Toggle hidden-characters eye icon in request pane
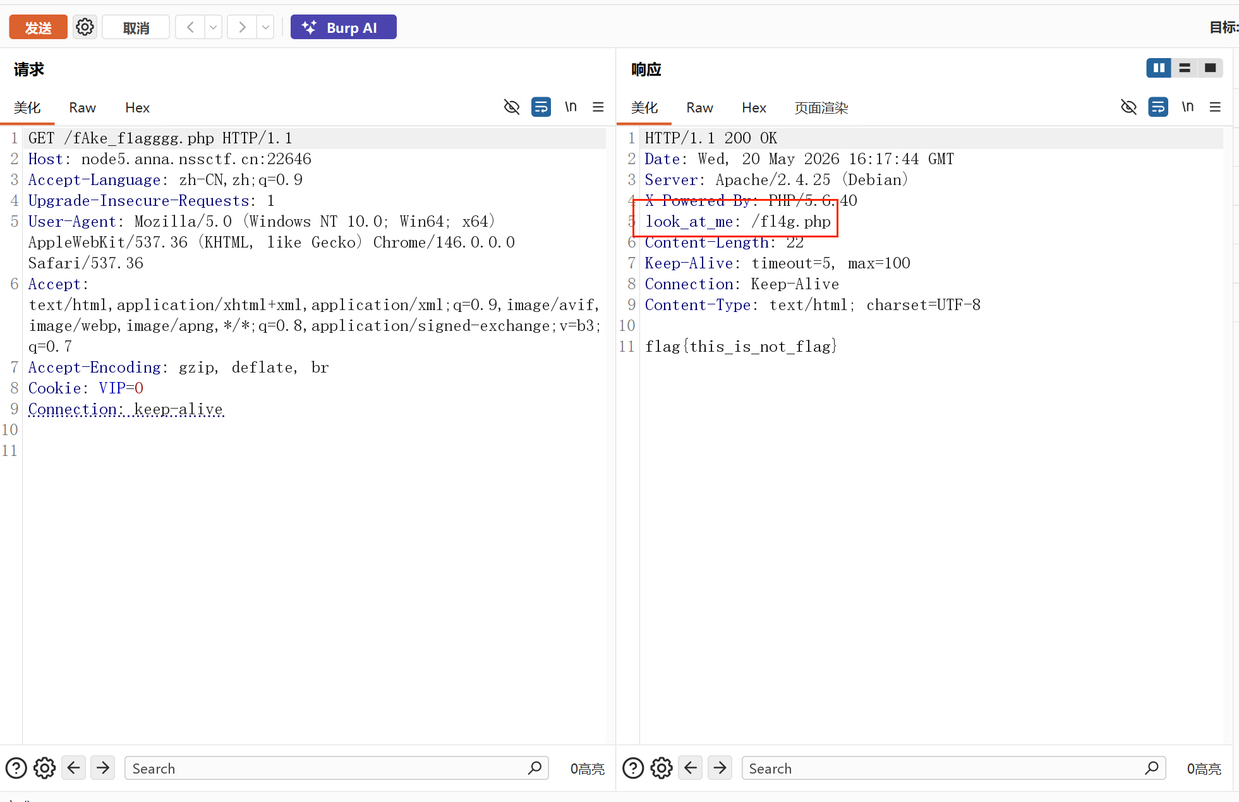 point(512,107)
